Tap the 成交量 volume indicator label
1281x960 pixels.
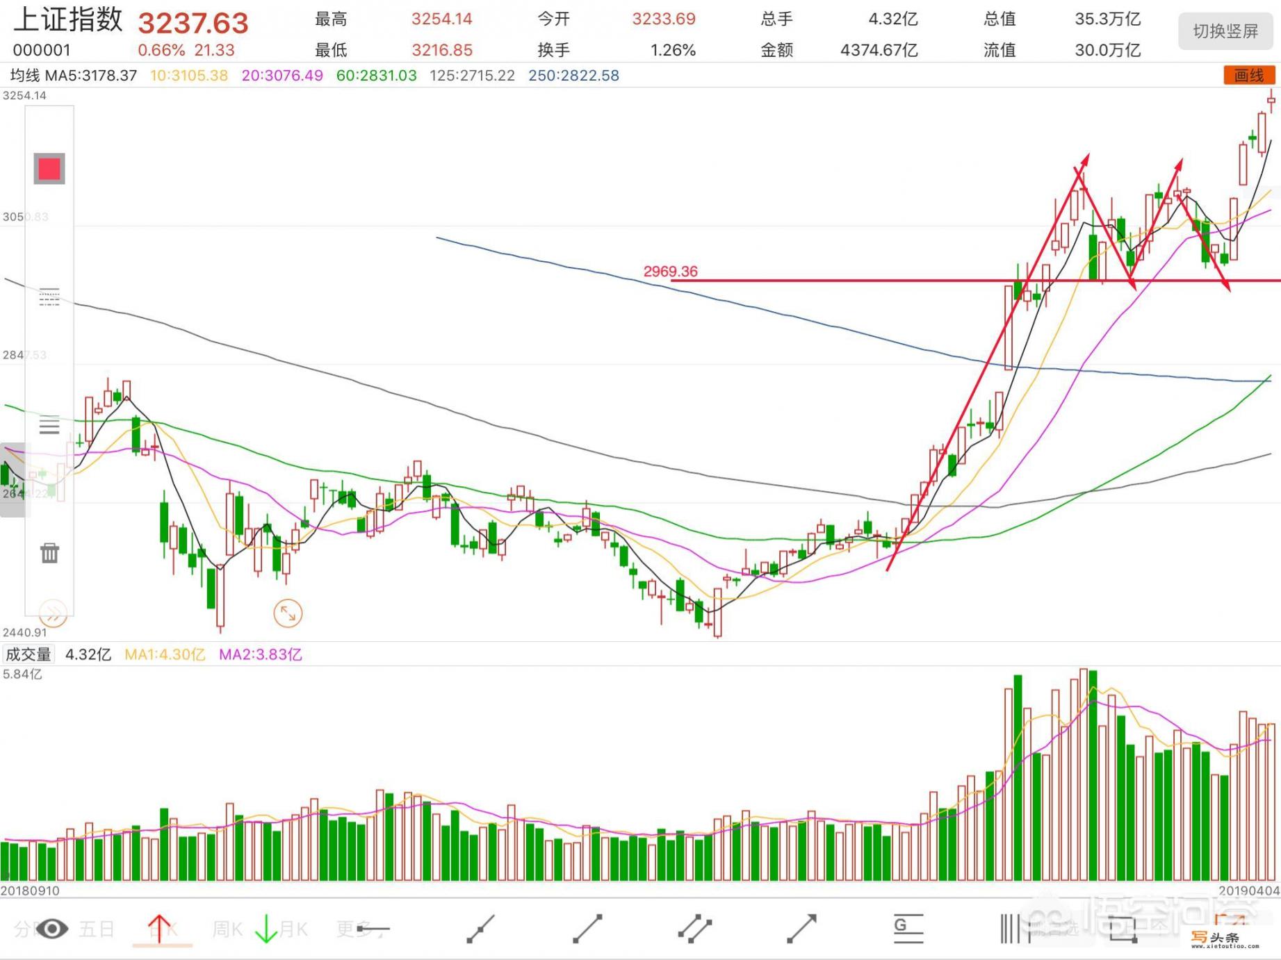[28, 654]
